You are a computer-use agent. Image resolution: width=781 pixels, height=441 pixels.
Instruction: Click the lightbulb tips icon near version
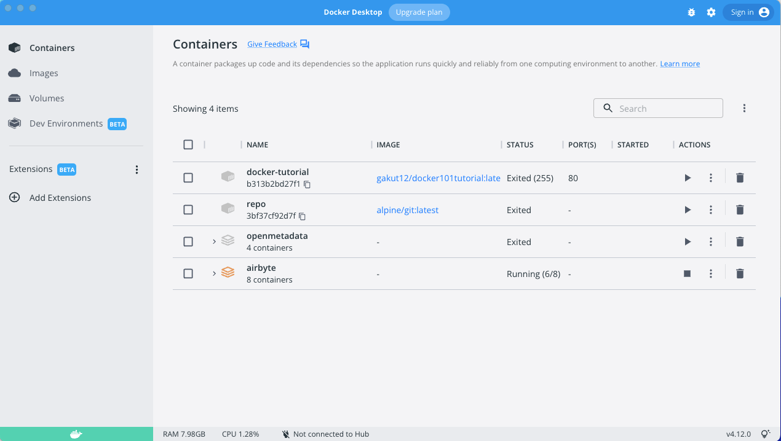coord(766,434)
